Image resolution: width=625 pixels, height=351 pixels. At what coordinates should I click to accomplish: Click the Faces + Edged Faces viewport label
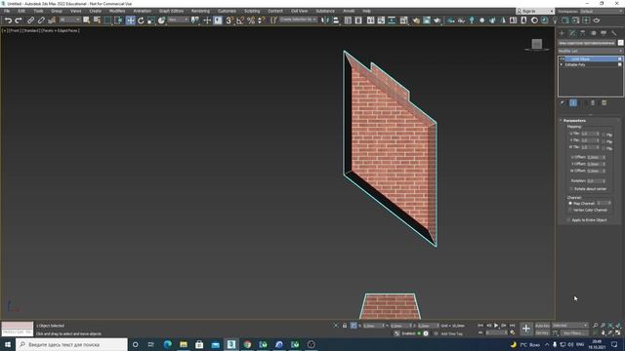(x=61, y=30)
